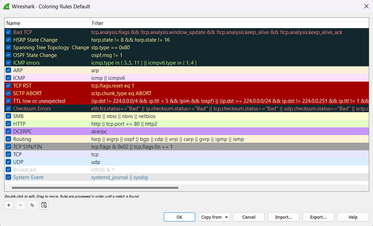Click the 'arp' filter cell
The width and height of the screenshot is (373, 226).
pos(95,70)
